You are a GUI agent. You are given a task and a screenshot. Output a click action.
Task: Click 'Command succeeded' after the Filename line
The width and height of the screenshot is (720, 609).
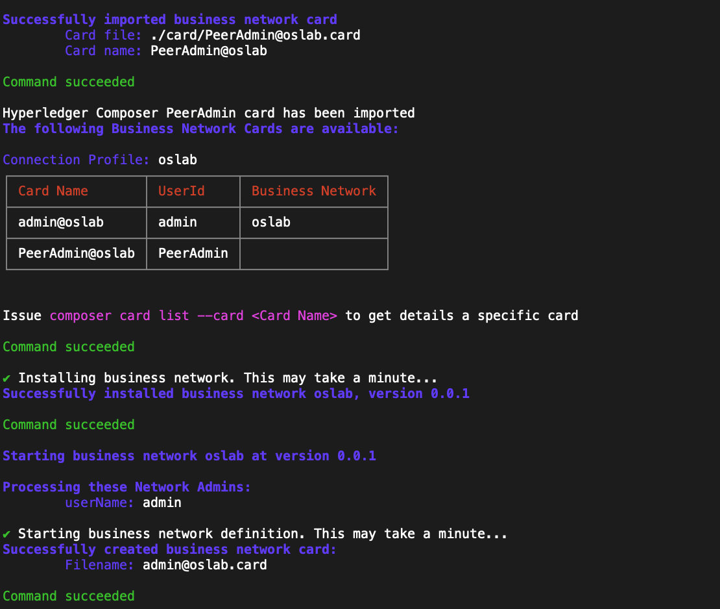pos(69,596)
